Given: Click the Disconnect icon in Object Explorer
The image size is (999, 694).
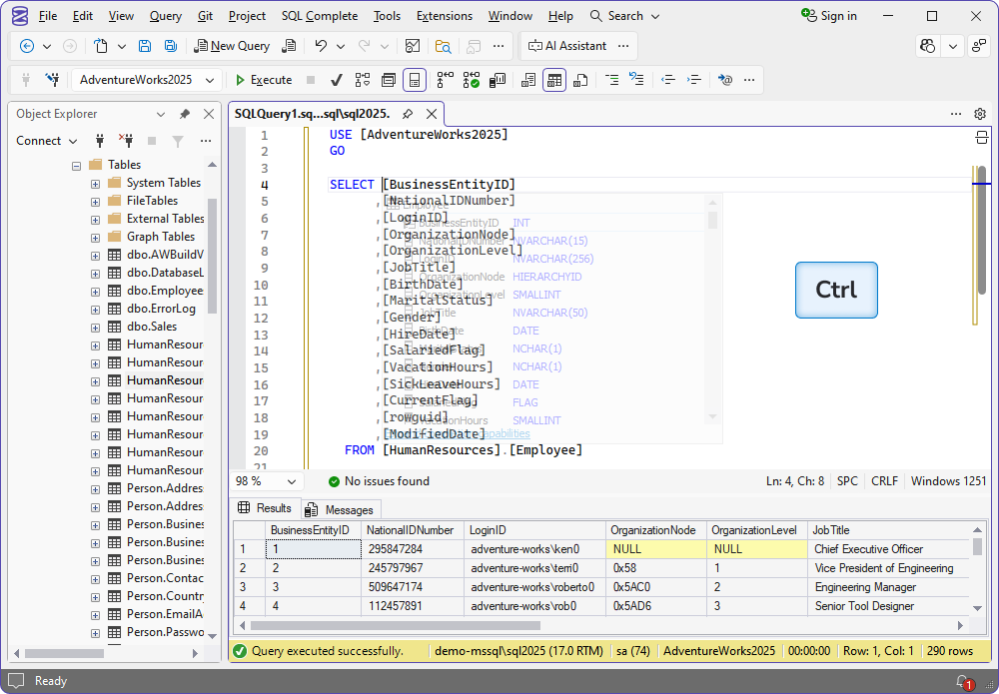Looking at the screenshot, I should (126, 141).
